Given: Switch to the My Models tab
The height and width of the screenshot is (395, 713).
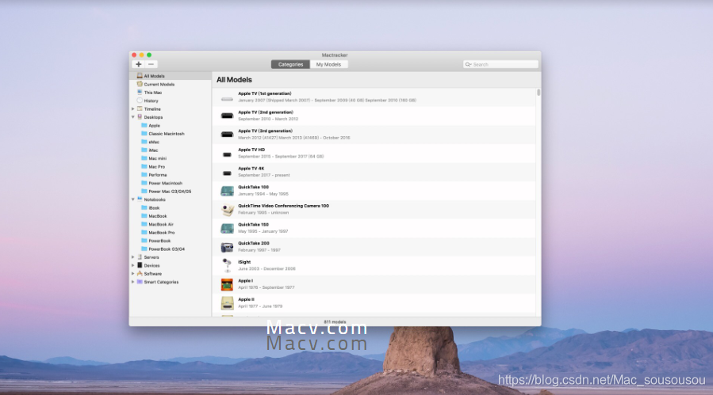Looking at the screenshot, I should (329, 64).
